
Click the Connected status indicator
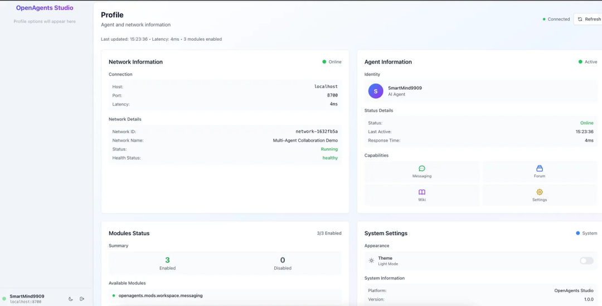point(556,19)
